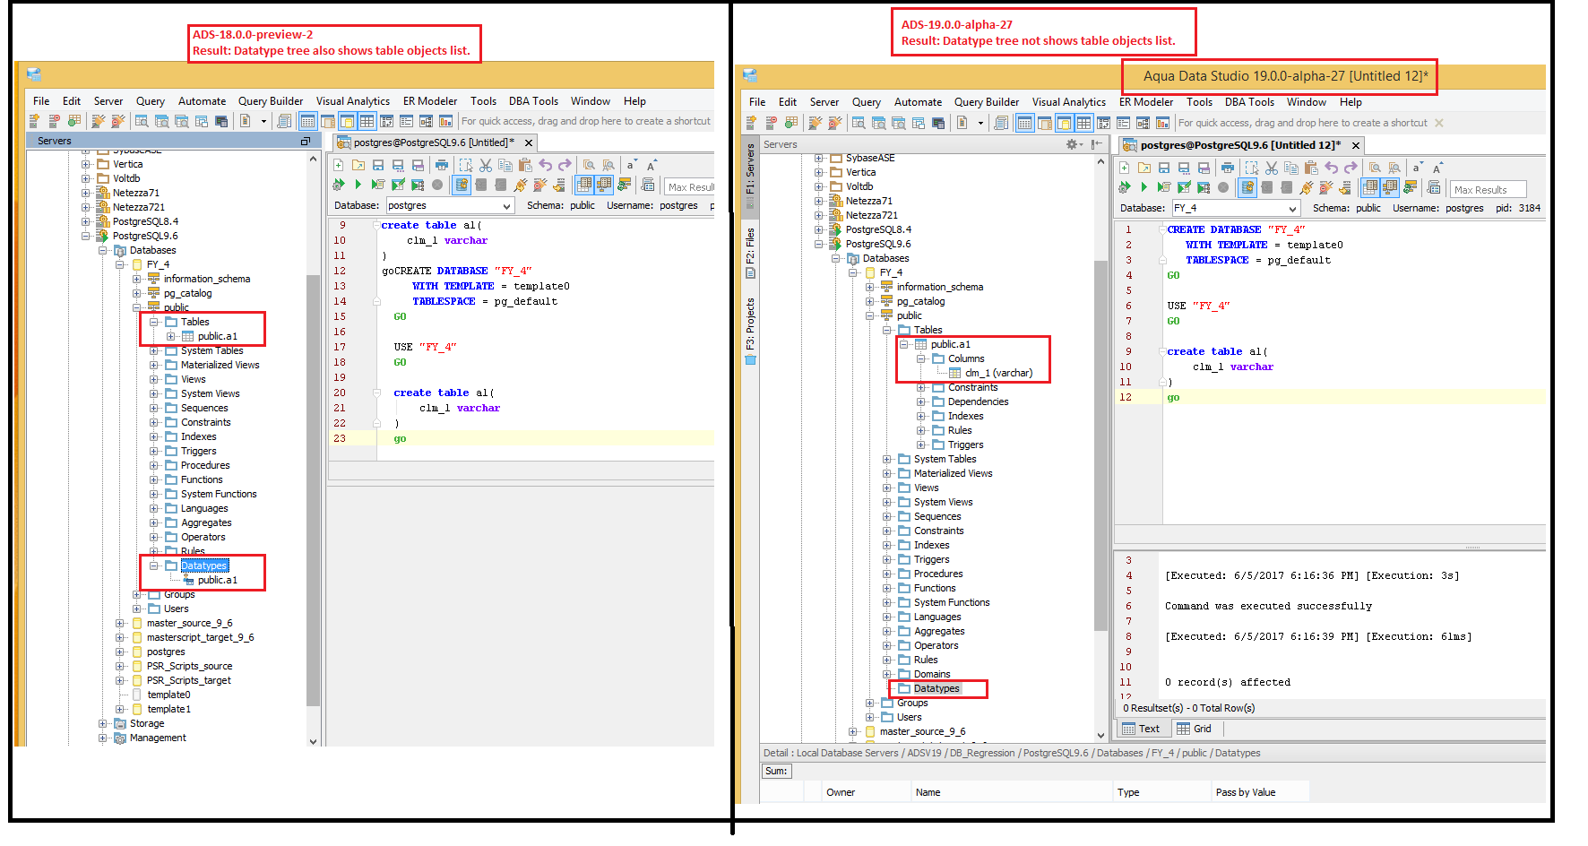Click grey Stop circle icon in right window
Image resolution: width=1588 pixels, height=846 pixels.
(1223, 187)
